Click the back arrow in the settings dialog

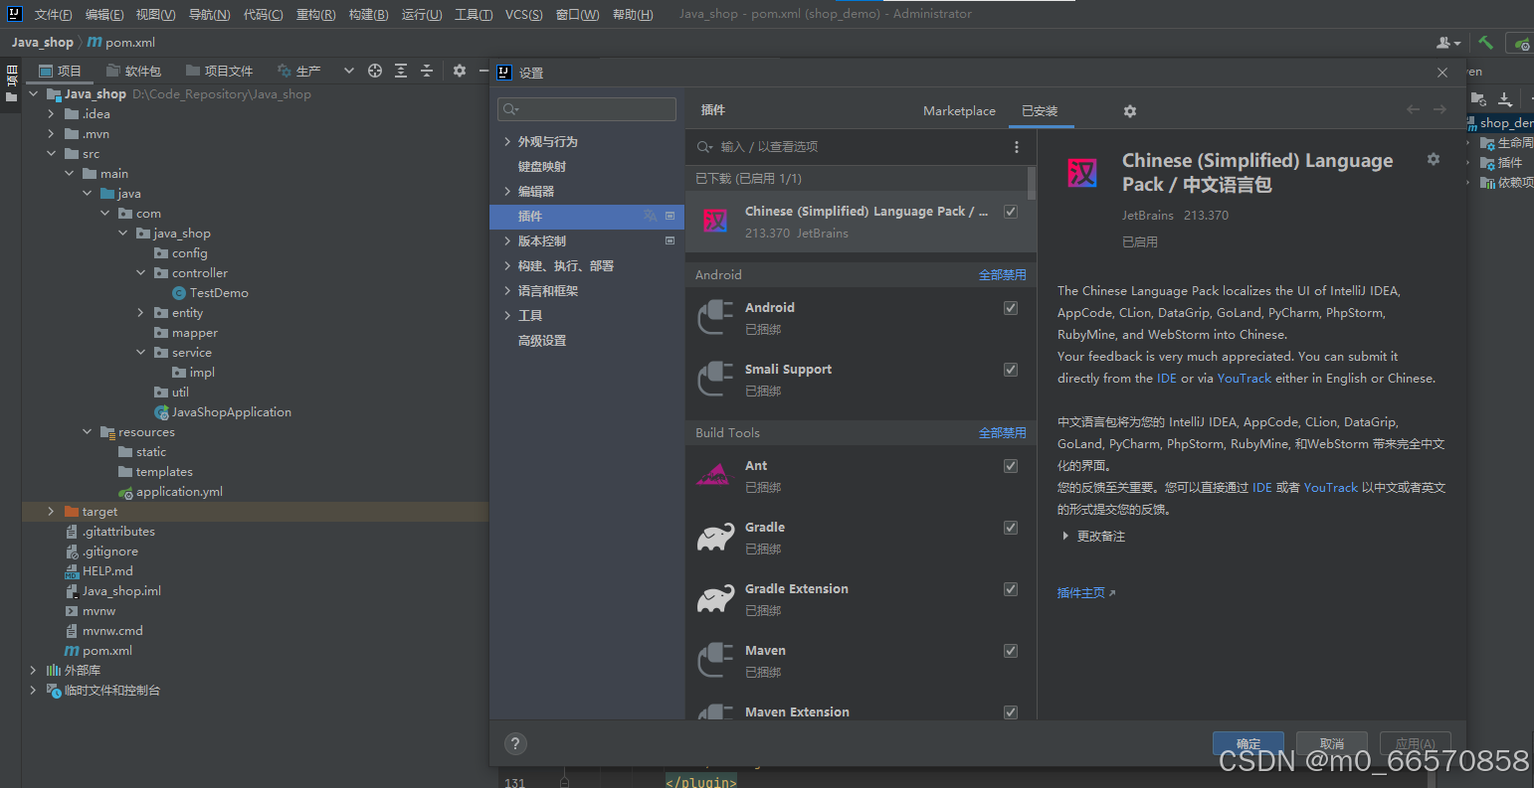(1413, 109)
